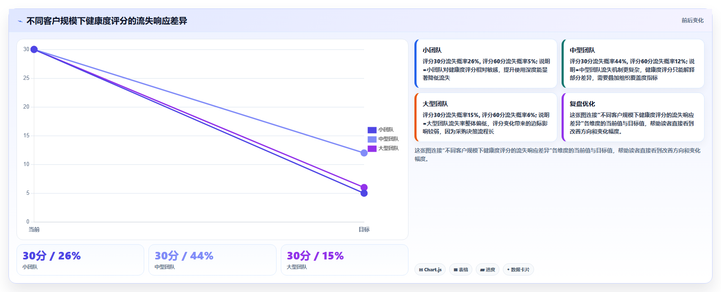The image size is (721, 292).
Task: Click the y-axis value 25
Action: pyautogui.click(x=26, y=78)
